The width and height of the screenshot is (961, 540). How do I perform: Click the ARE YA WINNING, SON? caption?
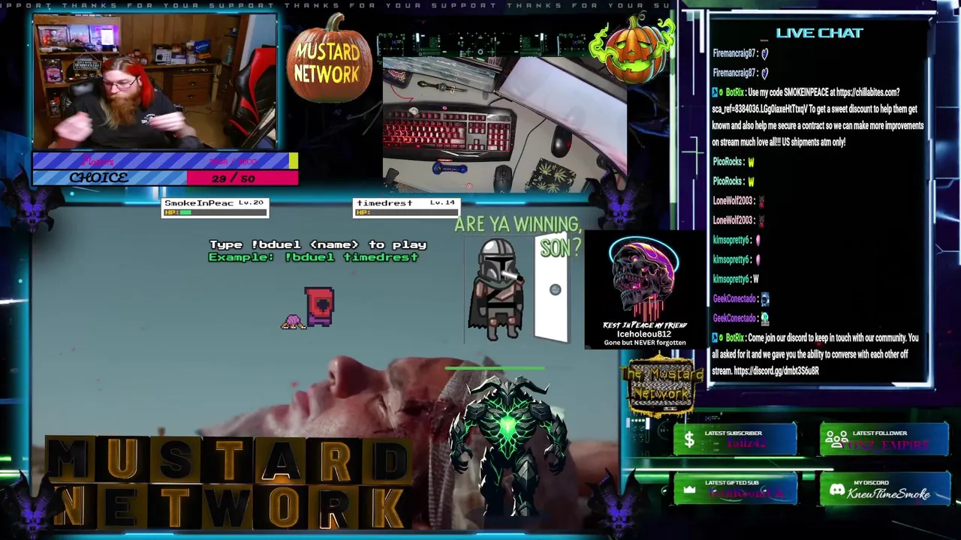[x=518, y=235]
